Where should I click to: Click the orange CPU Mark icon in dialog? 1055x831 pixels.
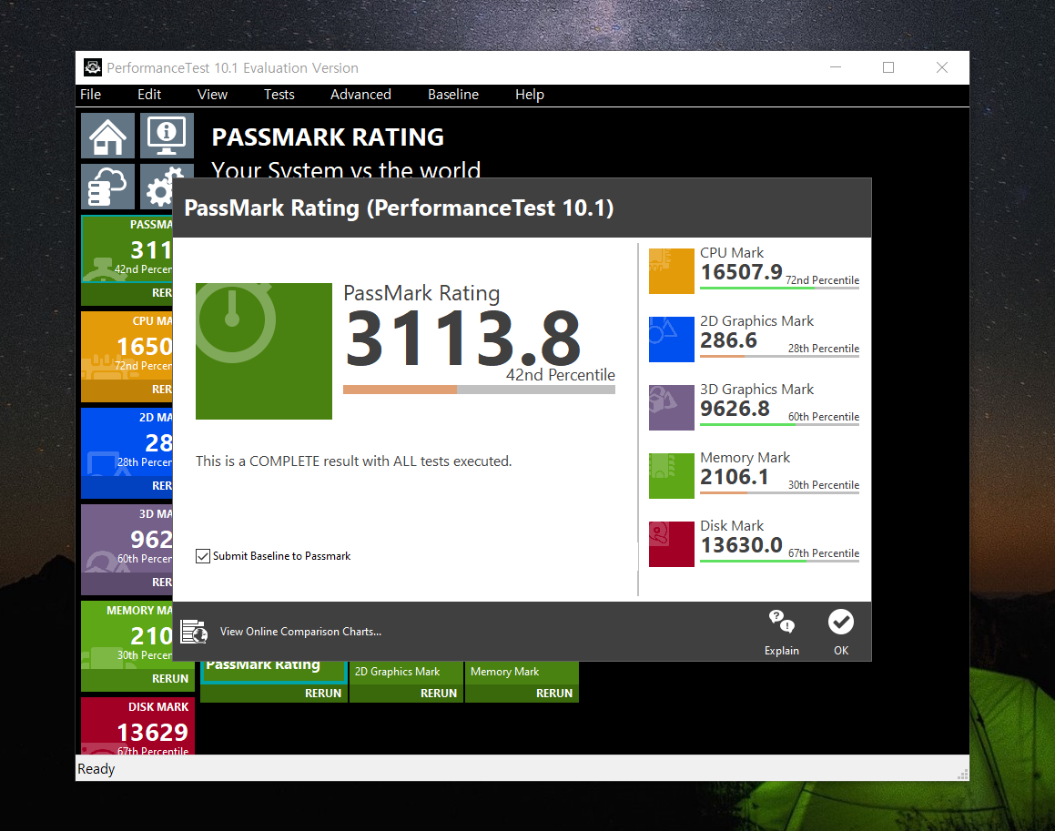coord(672,271)
